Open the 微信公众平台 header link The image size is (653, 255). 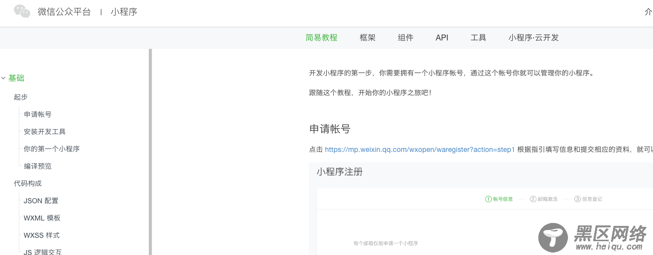click(64, 12)
